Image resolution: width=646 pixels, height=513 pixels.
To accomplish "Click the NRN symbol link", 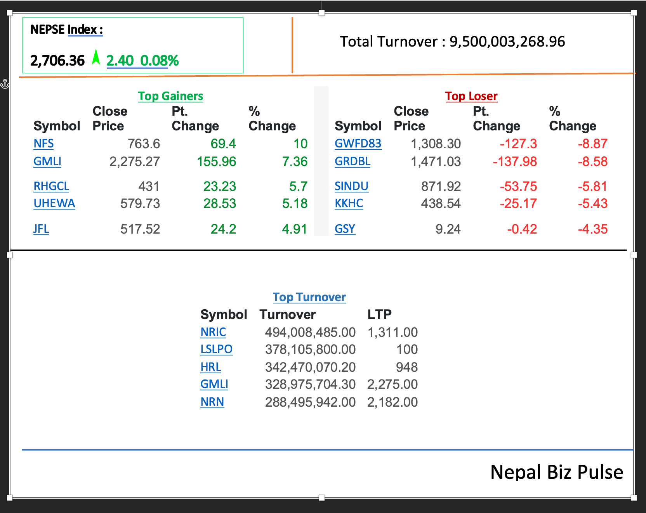I will (212, 402).
